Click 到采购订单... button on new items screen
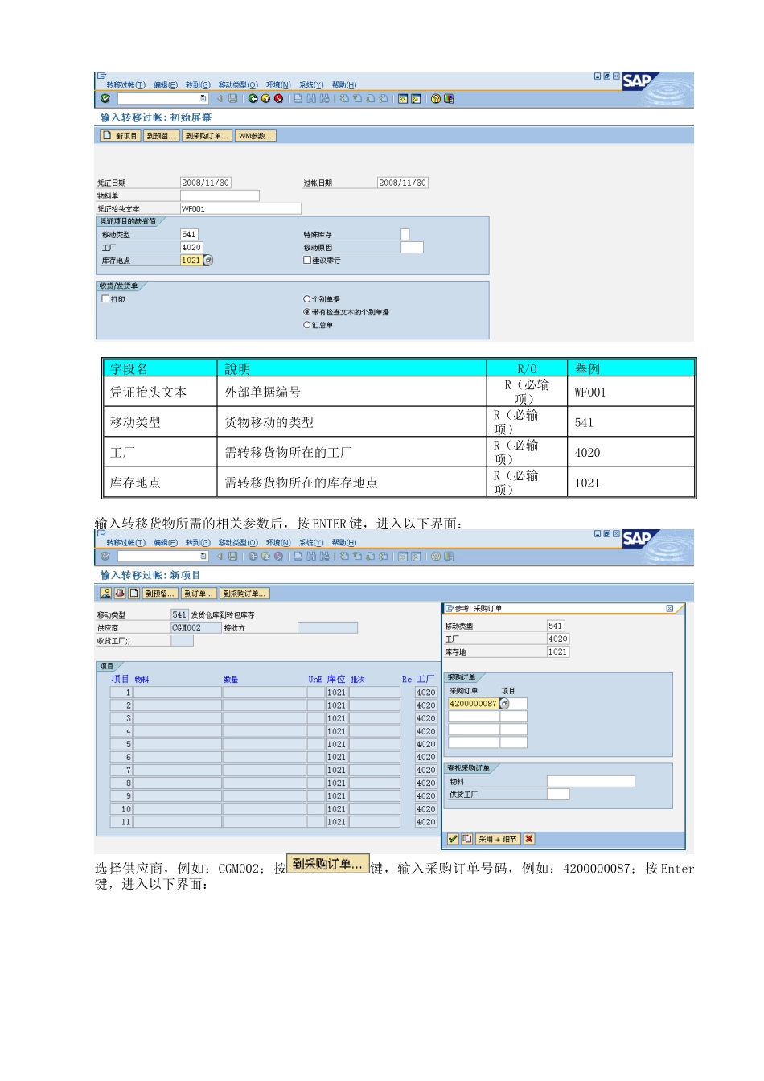This screenshot has width=764, height=1081. [244, 594]
